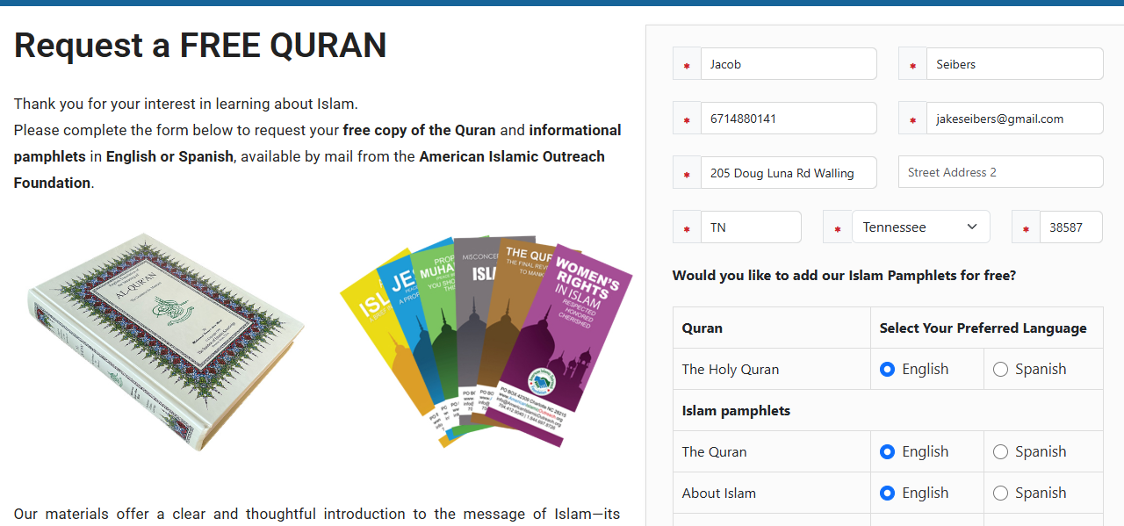Click the red asterisk beside the Jacob field
This screenshot has width=1124, height=526.
click(x=687, y=65)
